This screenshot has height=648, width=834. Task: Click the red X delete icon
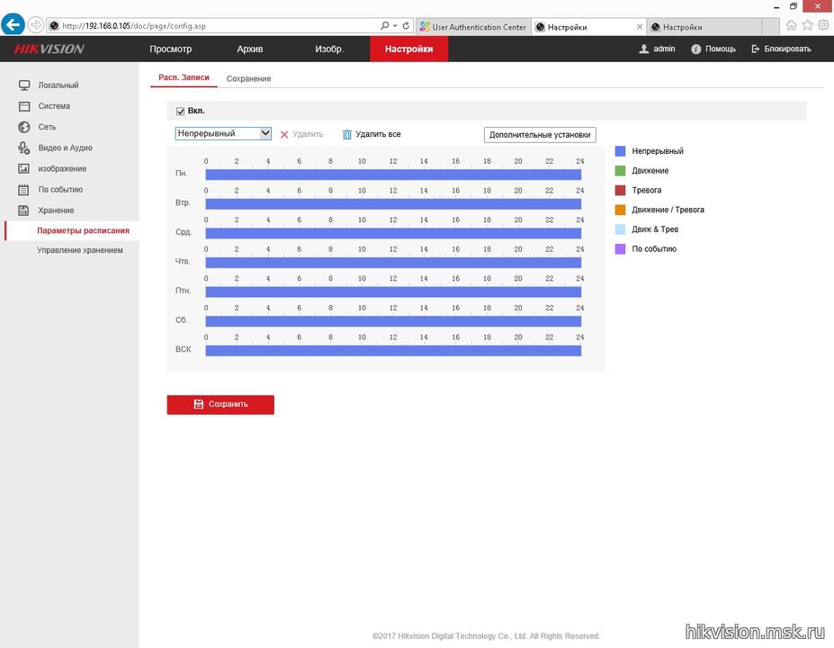coord(284,135)
